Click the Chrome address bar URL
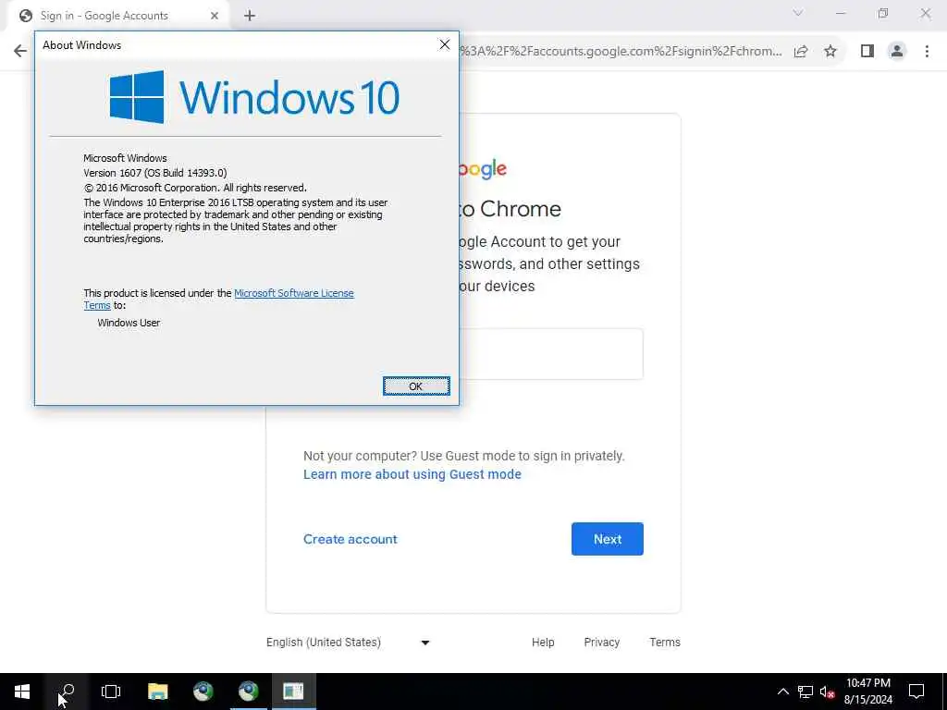Viewport: 947px width, 710px height. point(621,52)
